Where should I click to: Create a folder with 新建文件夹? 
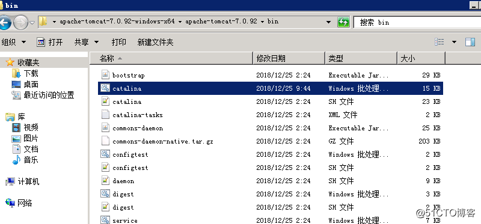[156, 42]
